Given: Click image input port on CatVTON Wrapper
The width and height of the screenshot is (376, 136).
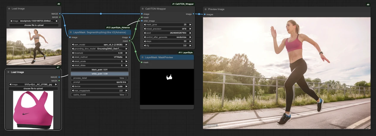Looking at the screenshot, I should pos(142,14).
